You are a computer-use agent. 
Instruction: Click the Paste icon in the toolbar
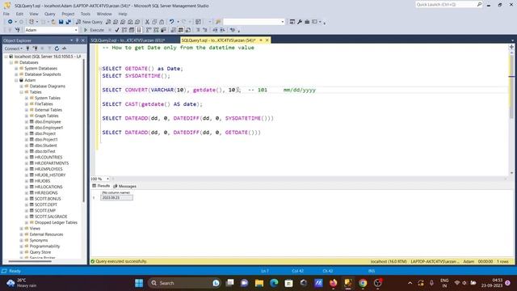162,22
